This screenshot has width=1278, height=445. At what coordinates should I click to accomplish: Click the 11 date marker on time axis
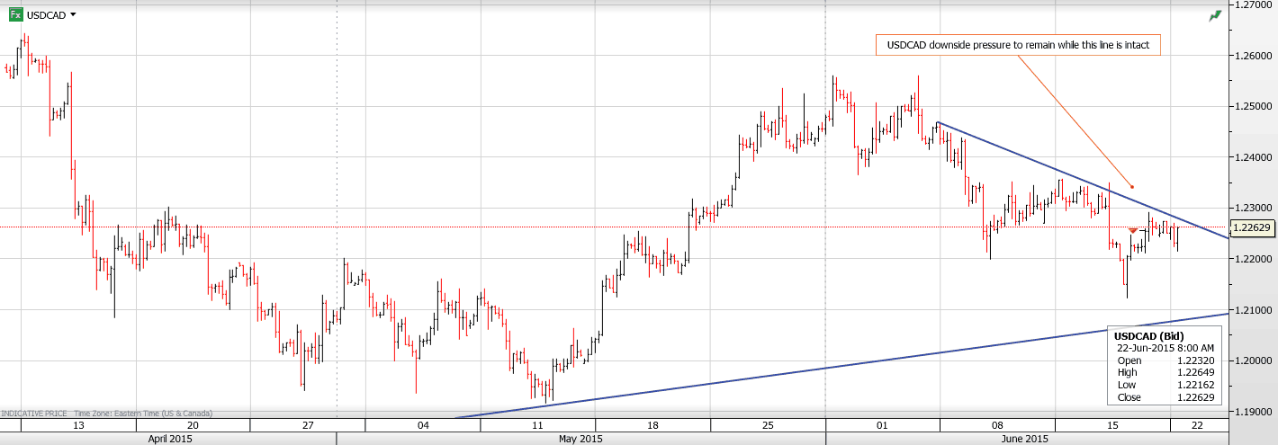[x=537, y=425]
